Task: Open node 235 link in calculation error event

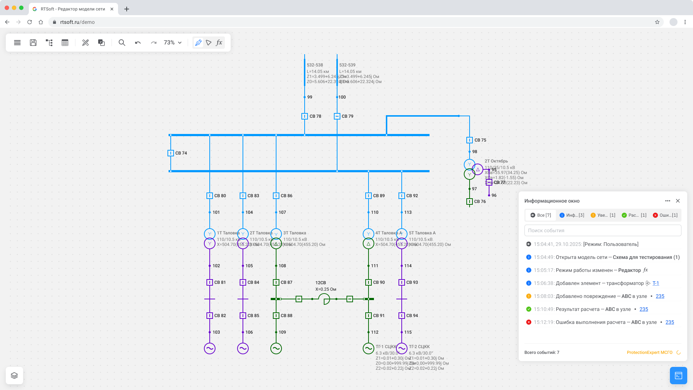Action: tap(670, 322)
